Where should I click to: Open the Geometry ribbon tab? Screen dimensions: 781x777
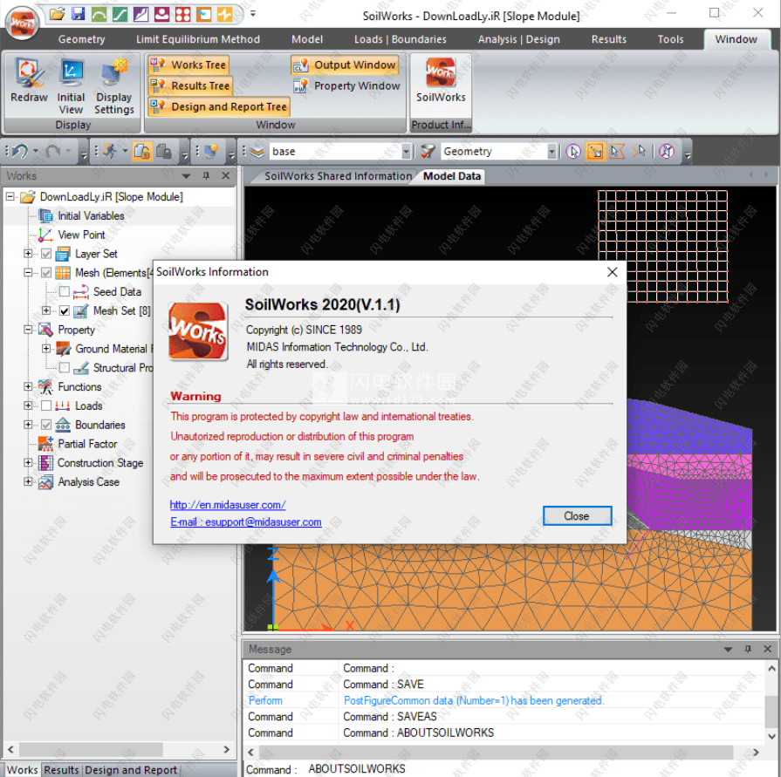click(x=82, y=39)
